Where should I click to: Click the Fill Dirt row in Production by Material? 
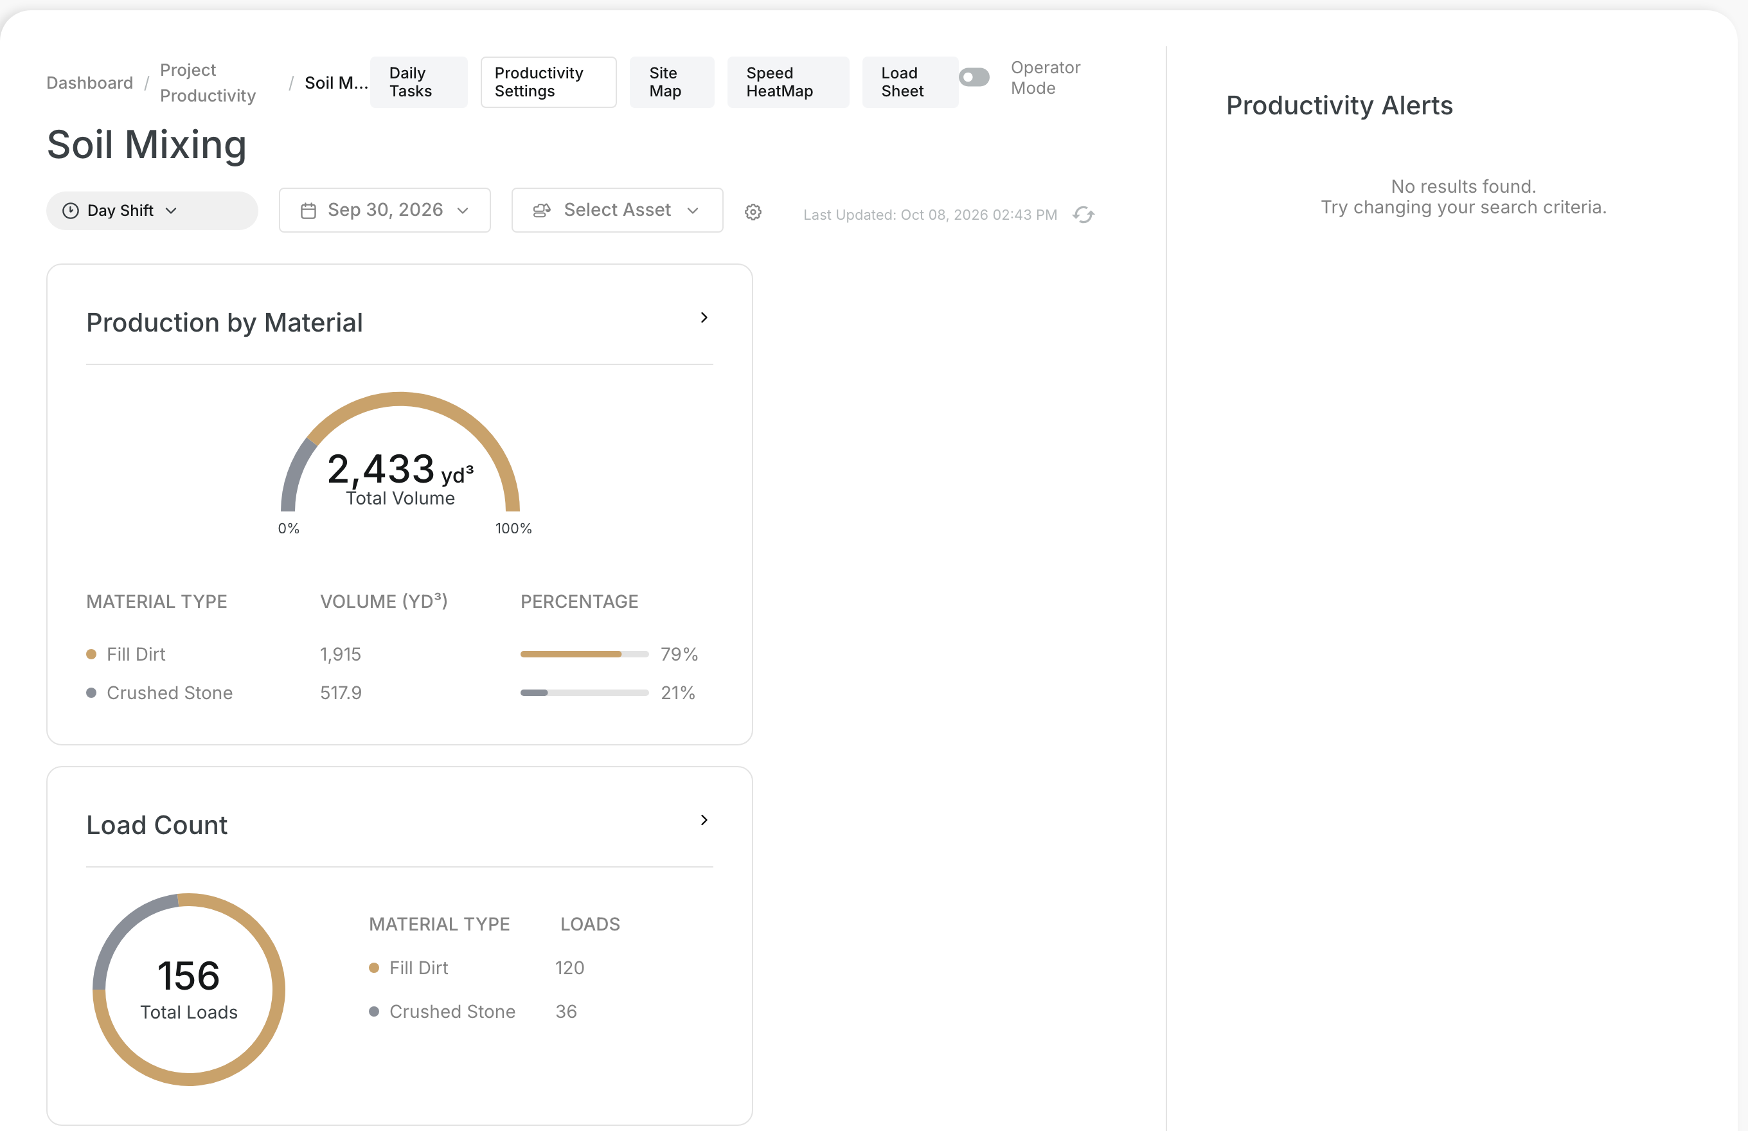point(400,654)
